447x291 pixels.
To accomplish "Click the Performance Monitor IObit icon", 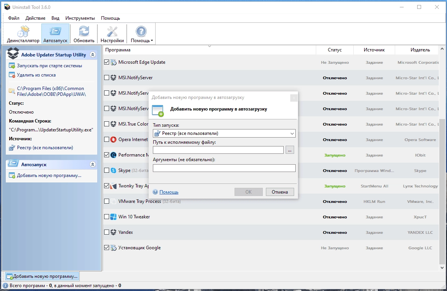I will pyautogui.click(x=113, y=155).
